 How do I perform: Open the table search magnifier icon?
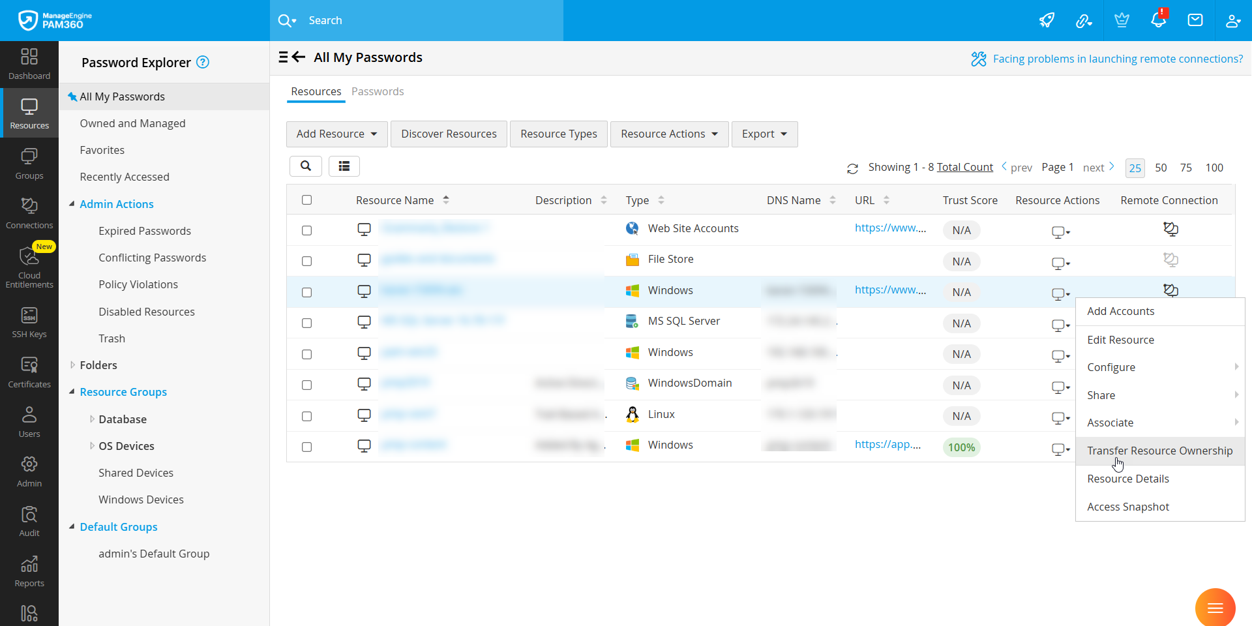306,166
